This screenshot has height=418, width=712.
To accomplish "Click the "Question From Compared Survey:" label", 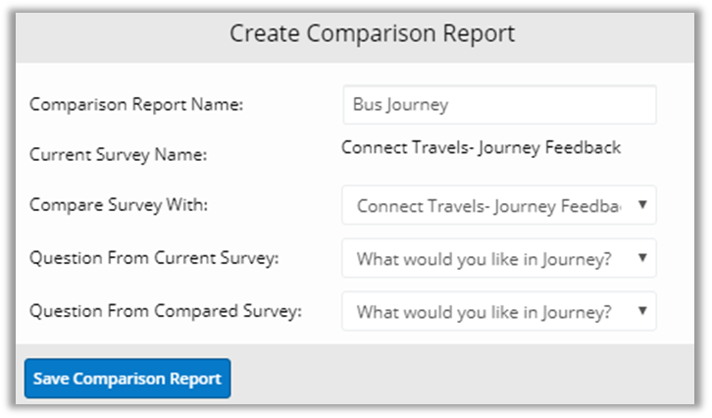I will (166, 312).
